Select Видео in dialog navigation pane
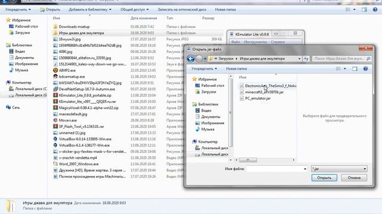This screenshot has height=214, width=382. [x=204, y=111]
